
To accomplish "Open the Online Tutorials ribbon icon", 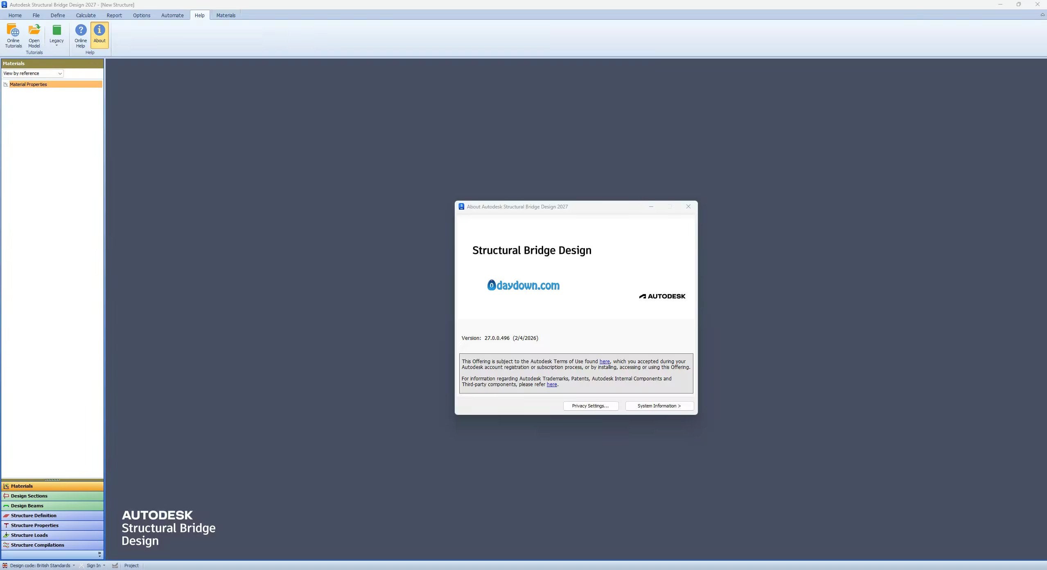I will click(13, 35).
